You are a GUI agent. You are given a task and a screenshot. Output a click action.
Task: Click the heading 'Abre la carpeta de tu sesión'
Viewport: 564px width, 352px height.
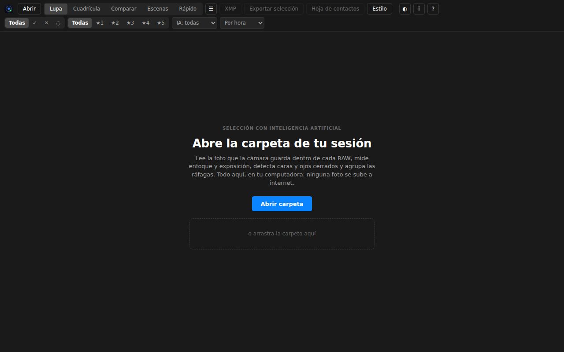(282, 143)
